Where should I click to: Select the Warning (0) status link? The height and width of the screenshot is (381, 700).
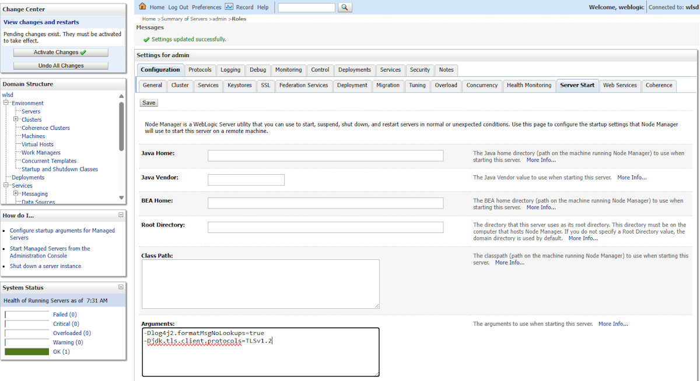click(68, 342)
